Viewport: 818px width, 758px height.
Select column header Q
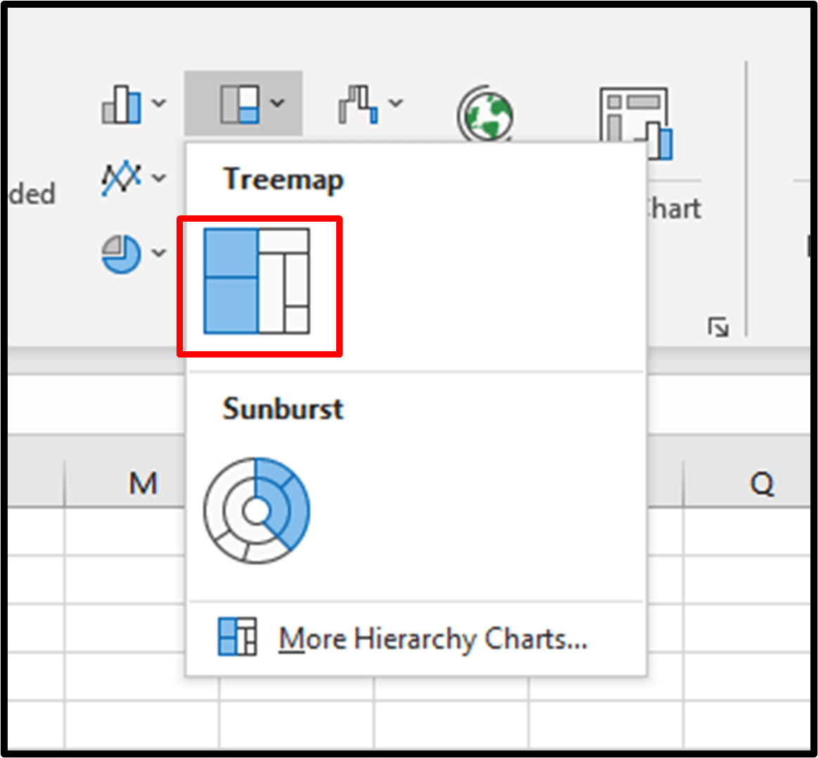pyautogui.click(x=764, y=483)
